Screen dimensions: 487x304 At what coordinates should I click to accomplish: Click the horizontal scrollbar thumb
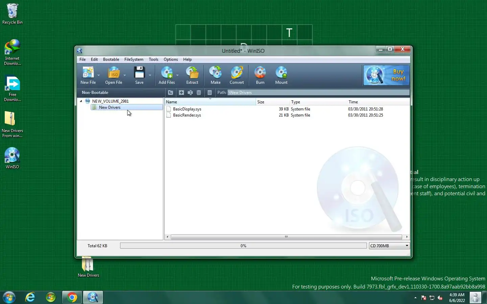[286, 237]
